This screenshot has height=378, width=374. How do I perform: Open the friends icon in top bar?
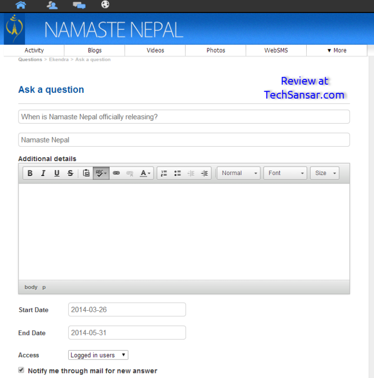click(52, 5)
